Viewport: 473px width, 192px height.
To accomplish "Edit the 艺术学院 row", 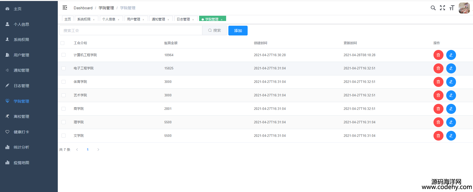I will click(x=451, y=95).
